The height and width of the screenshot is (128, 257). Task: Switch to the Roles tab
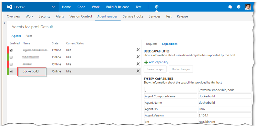29,36
